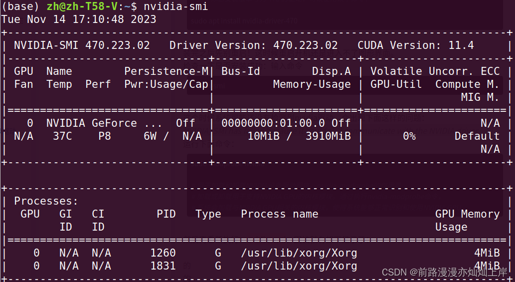Click the 'Fan' column header
515x282 pixels.
[23, 84]
